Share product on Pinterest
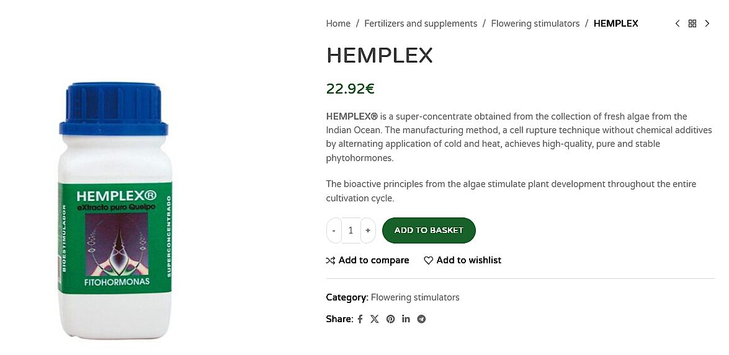 [x=390, y=319]
